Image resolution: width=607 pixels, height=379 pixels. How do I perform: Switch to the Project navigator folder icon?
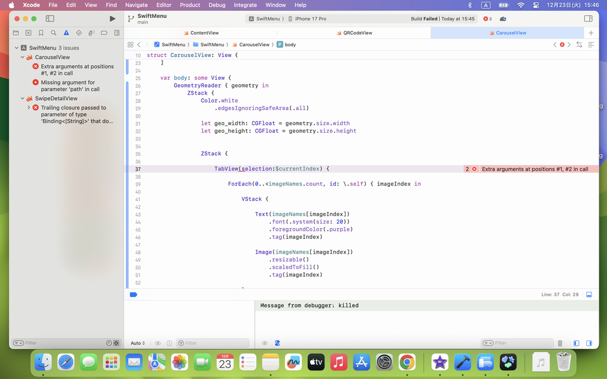tap(15, 33)
